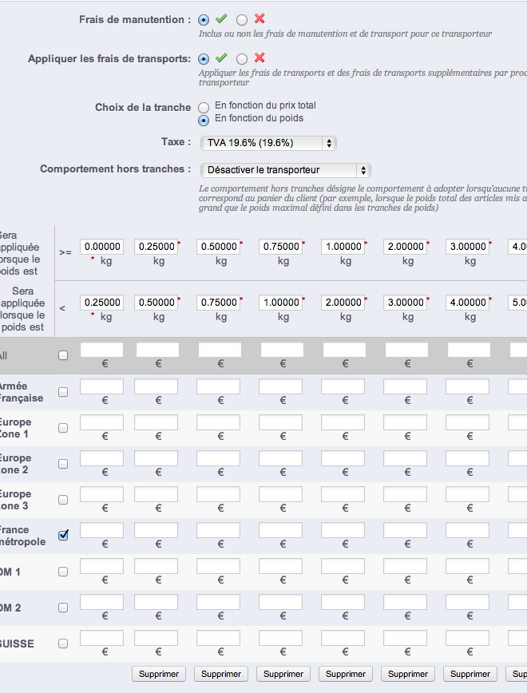Click All row price field for 0–0.25 kg
527x693 pixels.
[101, 350]
